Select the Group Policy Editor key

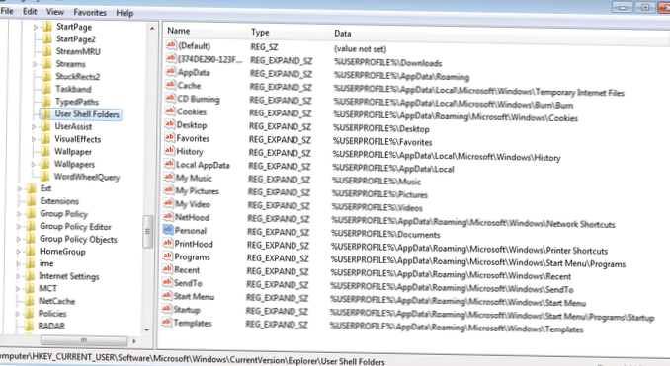pyautogui.click(x=75, y=227)
